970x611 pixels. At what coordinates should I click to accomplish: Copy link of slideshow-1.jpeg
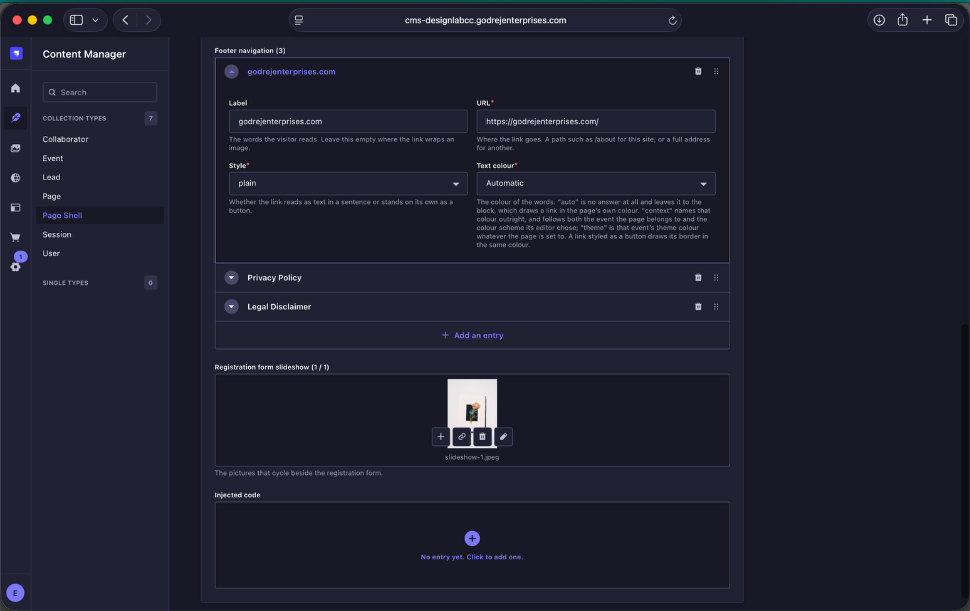click(x=462, y=436)
